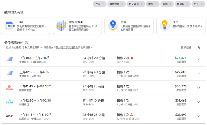207x125 pixels.
Task: Click the lightbulb tips icon
Action: [165, 26]
